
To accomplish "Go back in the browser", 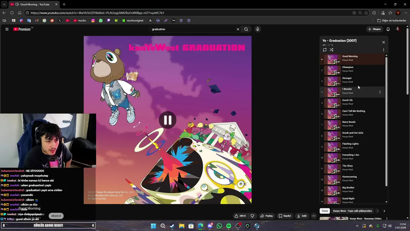I will tap(4, 13).
